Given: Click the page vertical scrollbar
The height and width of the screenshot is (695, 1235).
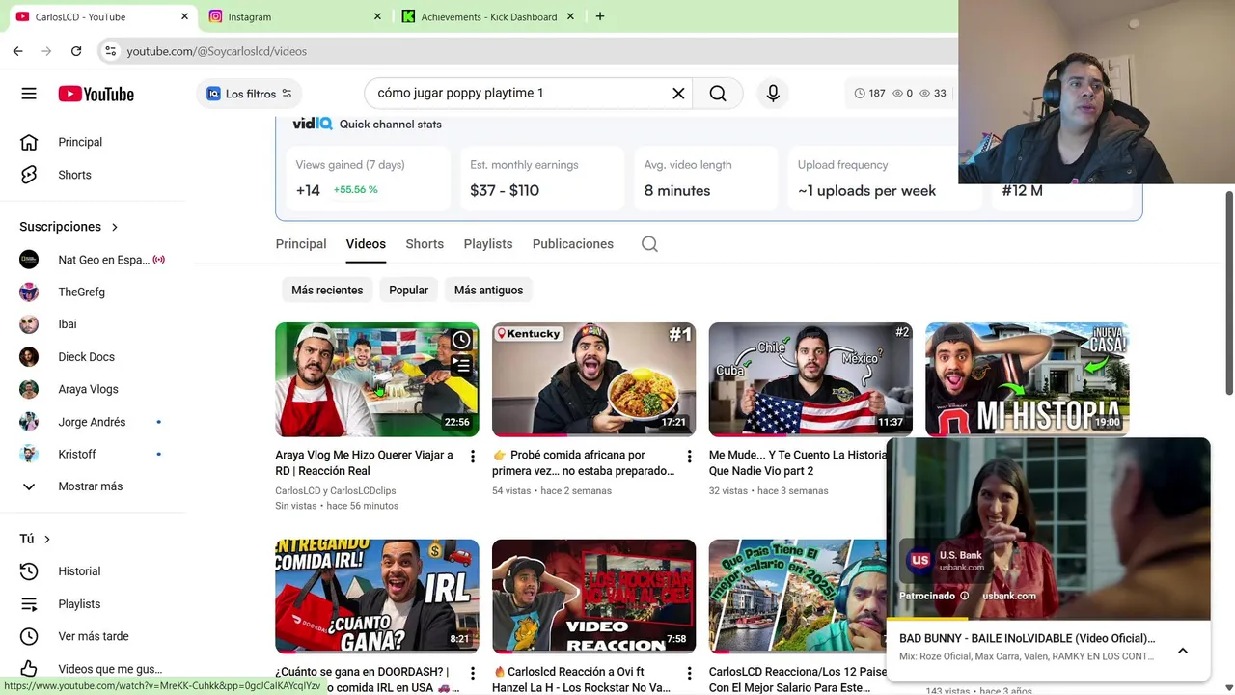Looking at the screenshot, I should pyautogui.click(x=1228, y=292).
